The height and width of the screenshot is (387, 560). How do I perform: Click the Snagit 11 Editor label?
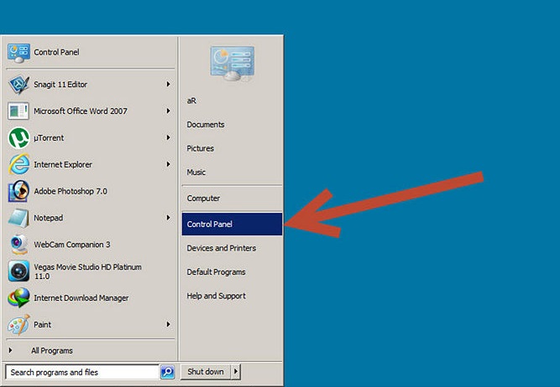(60, 85)
